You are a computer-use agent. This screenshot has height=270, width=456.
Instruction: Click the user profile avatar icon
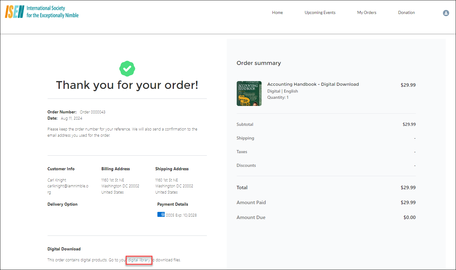[446, 13]
